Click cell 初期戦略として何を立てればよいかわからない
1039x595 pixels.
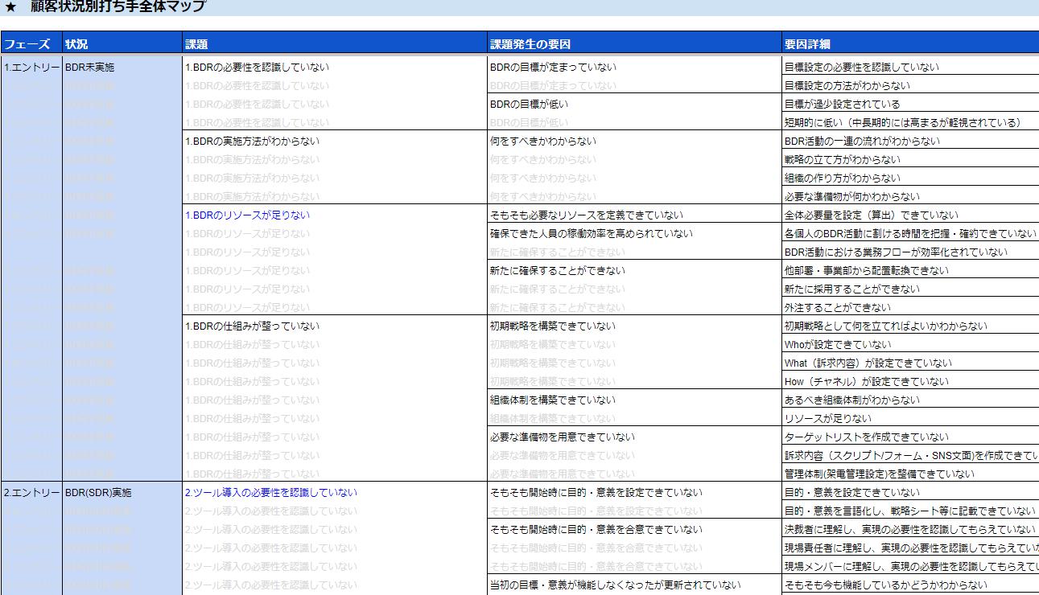click(910, 326)
